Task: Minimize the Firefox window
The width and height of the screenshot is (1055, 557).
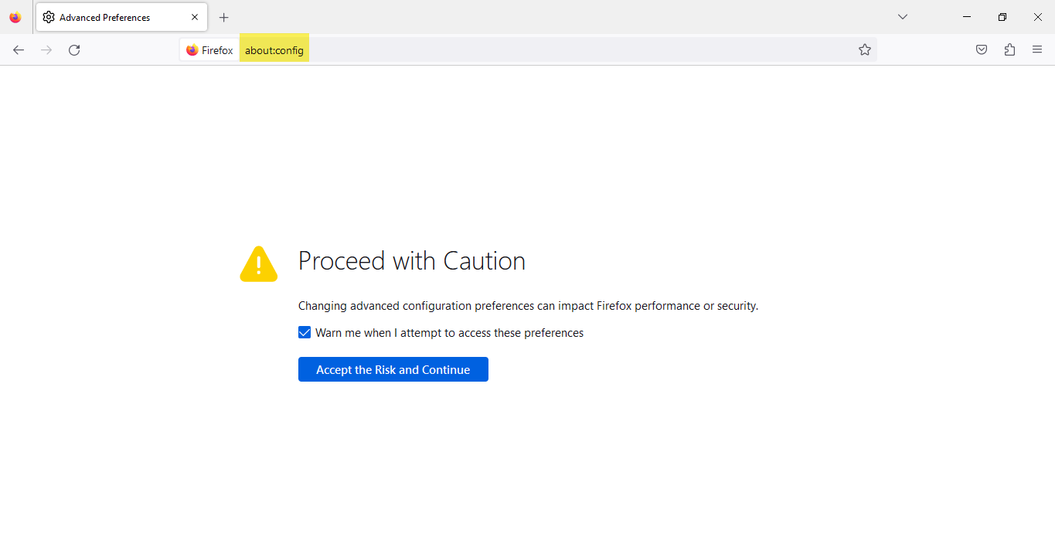Action: [967, 17]
